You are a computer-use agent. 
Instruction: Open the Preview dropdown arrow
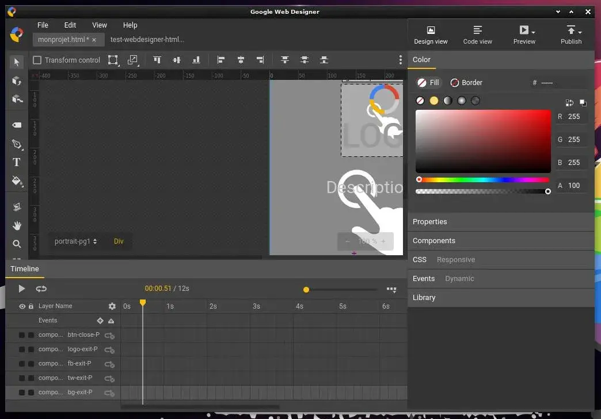pyautogui.click(x=533, y=32)
